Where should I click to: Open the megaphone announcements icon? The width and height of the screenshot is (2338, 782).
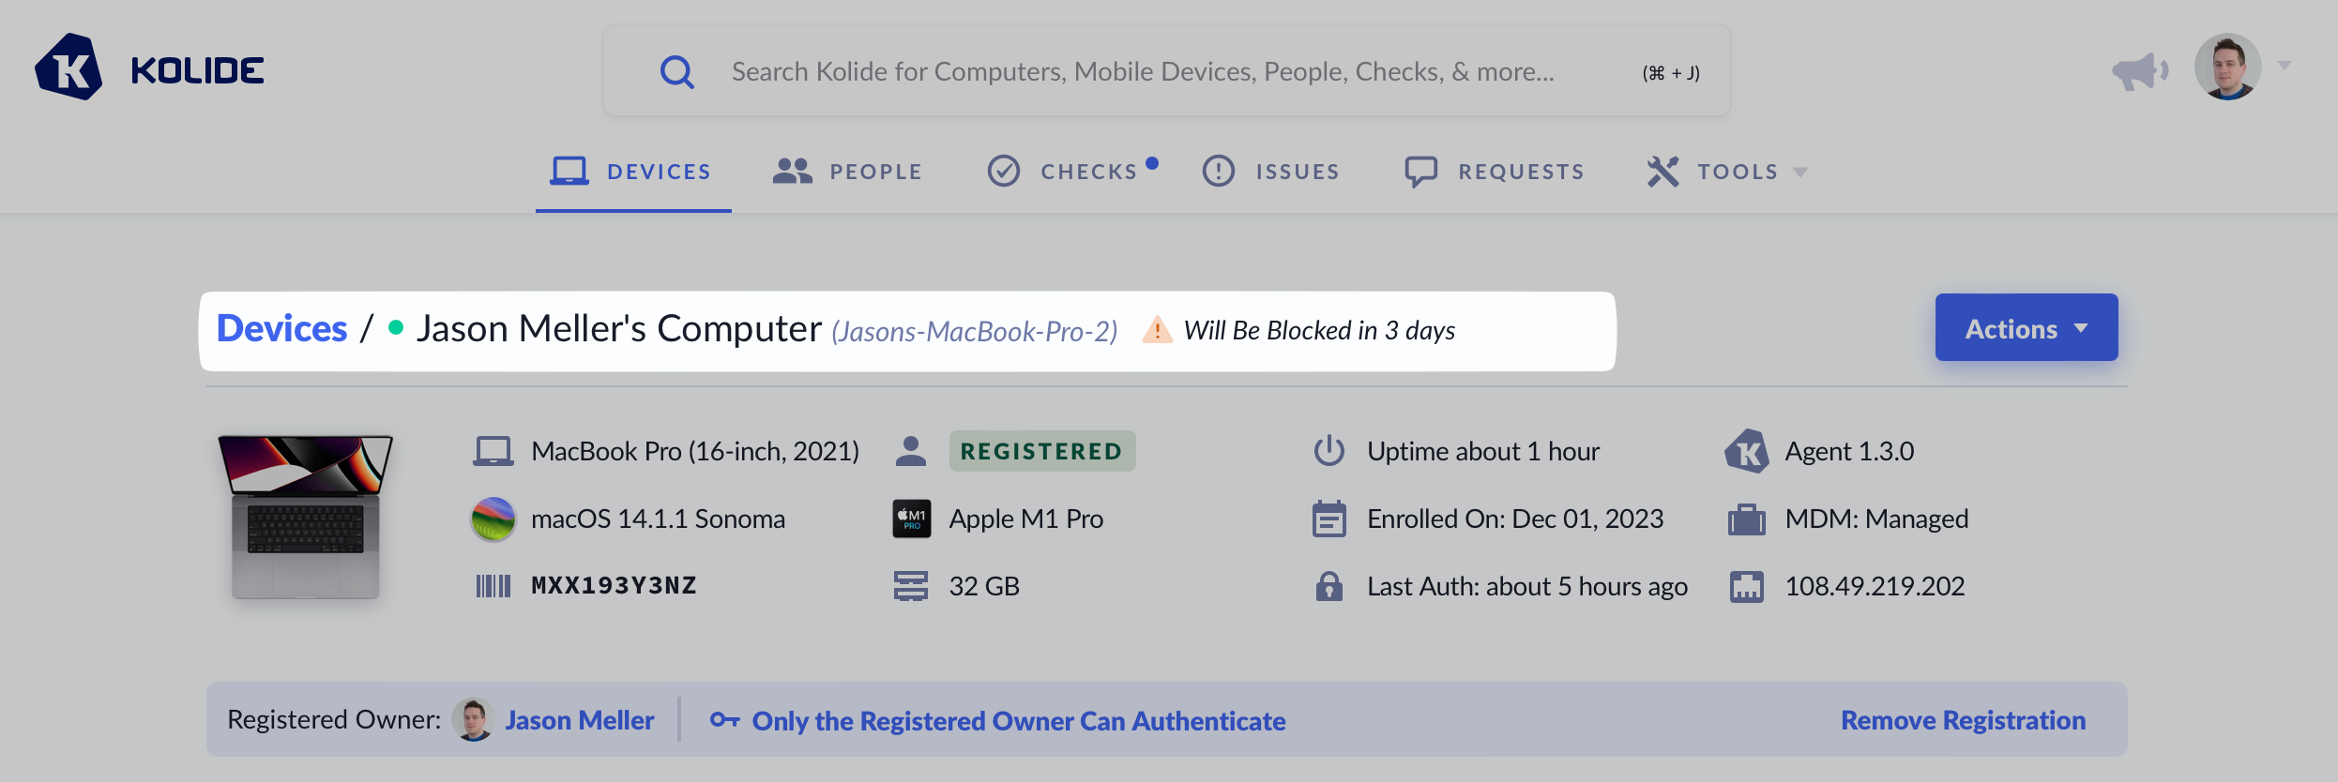2139,70
